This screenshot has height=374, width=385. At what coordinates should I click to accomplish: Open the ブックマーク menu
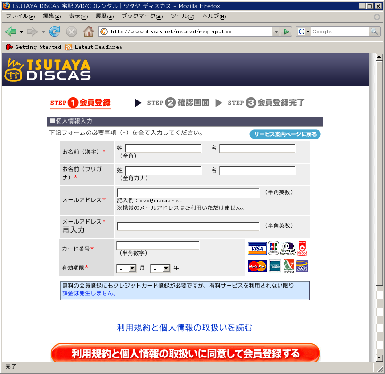pyautogui.click(x=142, y=16)
